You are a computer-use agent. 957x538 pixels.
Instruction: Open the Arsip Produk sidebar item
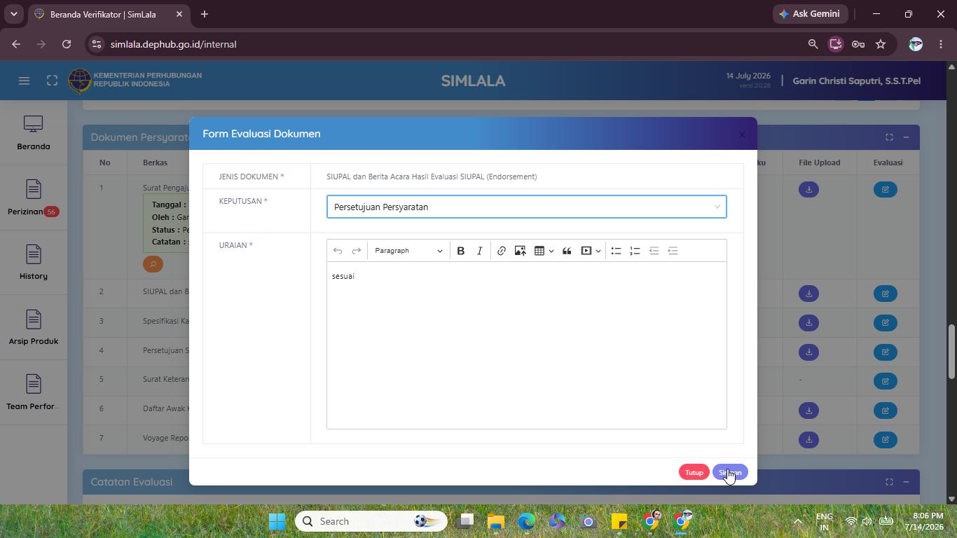tap(34, 329)
